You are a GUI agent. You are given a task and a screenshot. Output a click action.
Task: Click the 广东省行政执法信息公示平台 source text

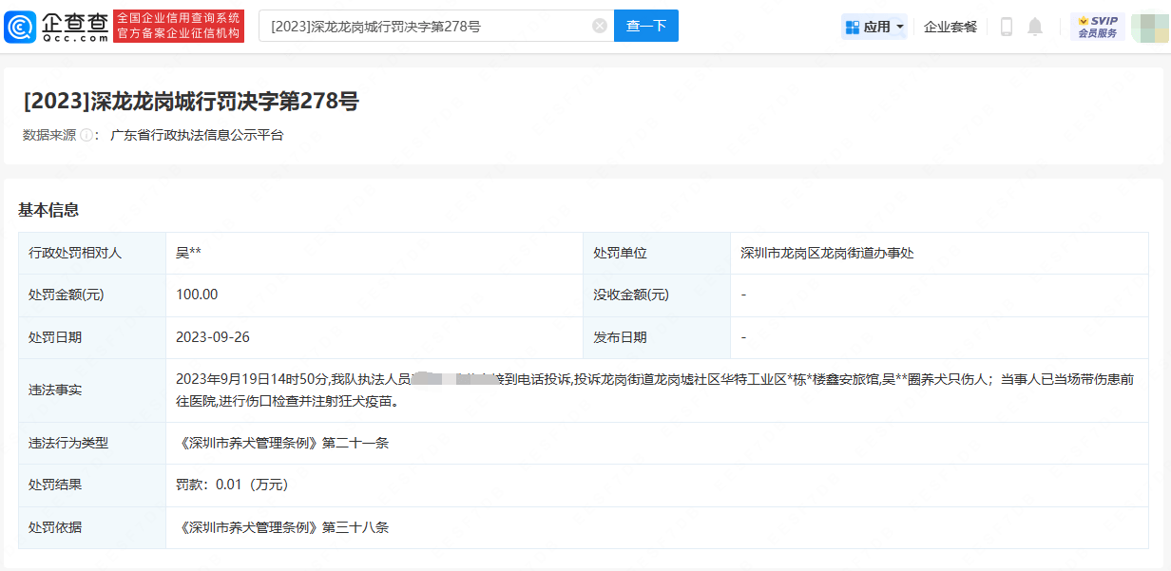pyautogui.click(x=197, y=136)
